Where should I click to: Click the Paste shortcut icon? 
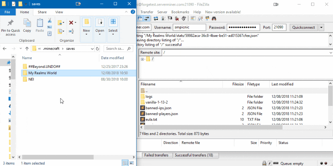click(x=50, y=34)
